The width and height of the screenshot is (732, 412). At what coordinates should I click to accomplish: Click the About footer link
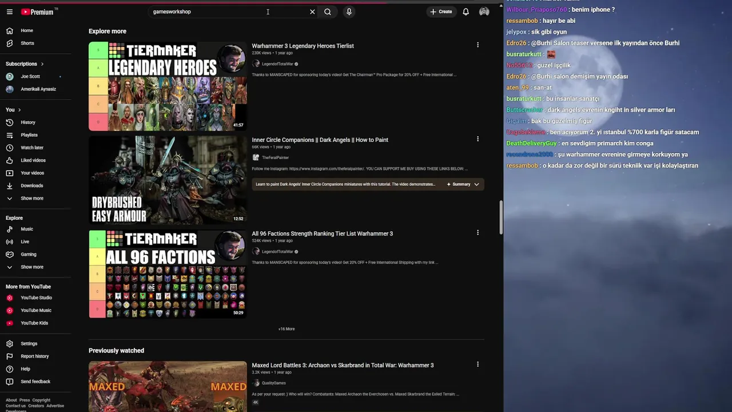[11, 400]
